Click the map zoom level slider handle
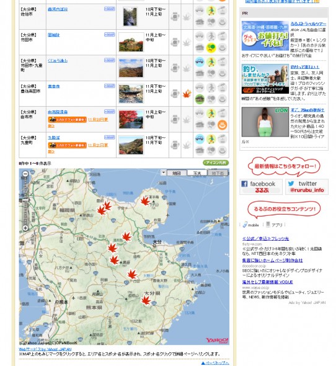This screenshot has height=366, width=336. click(25, 200)
